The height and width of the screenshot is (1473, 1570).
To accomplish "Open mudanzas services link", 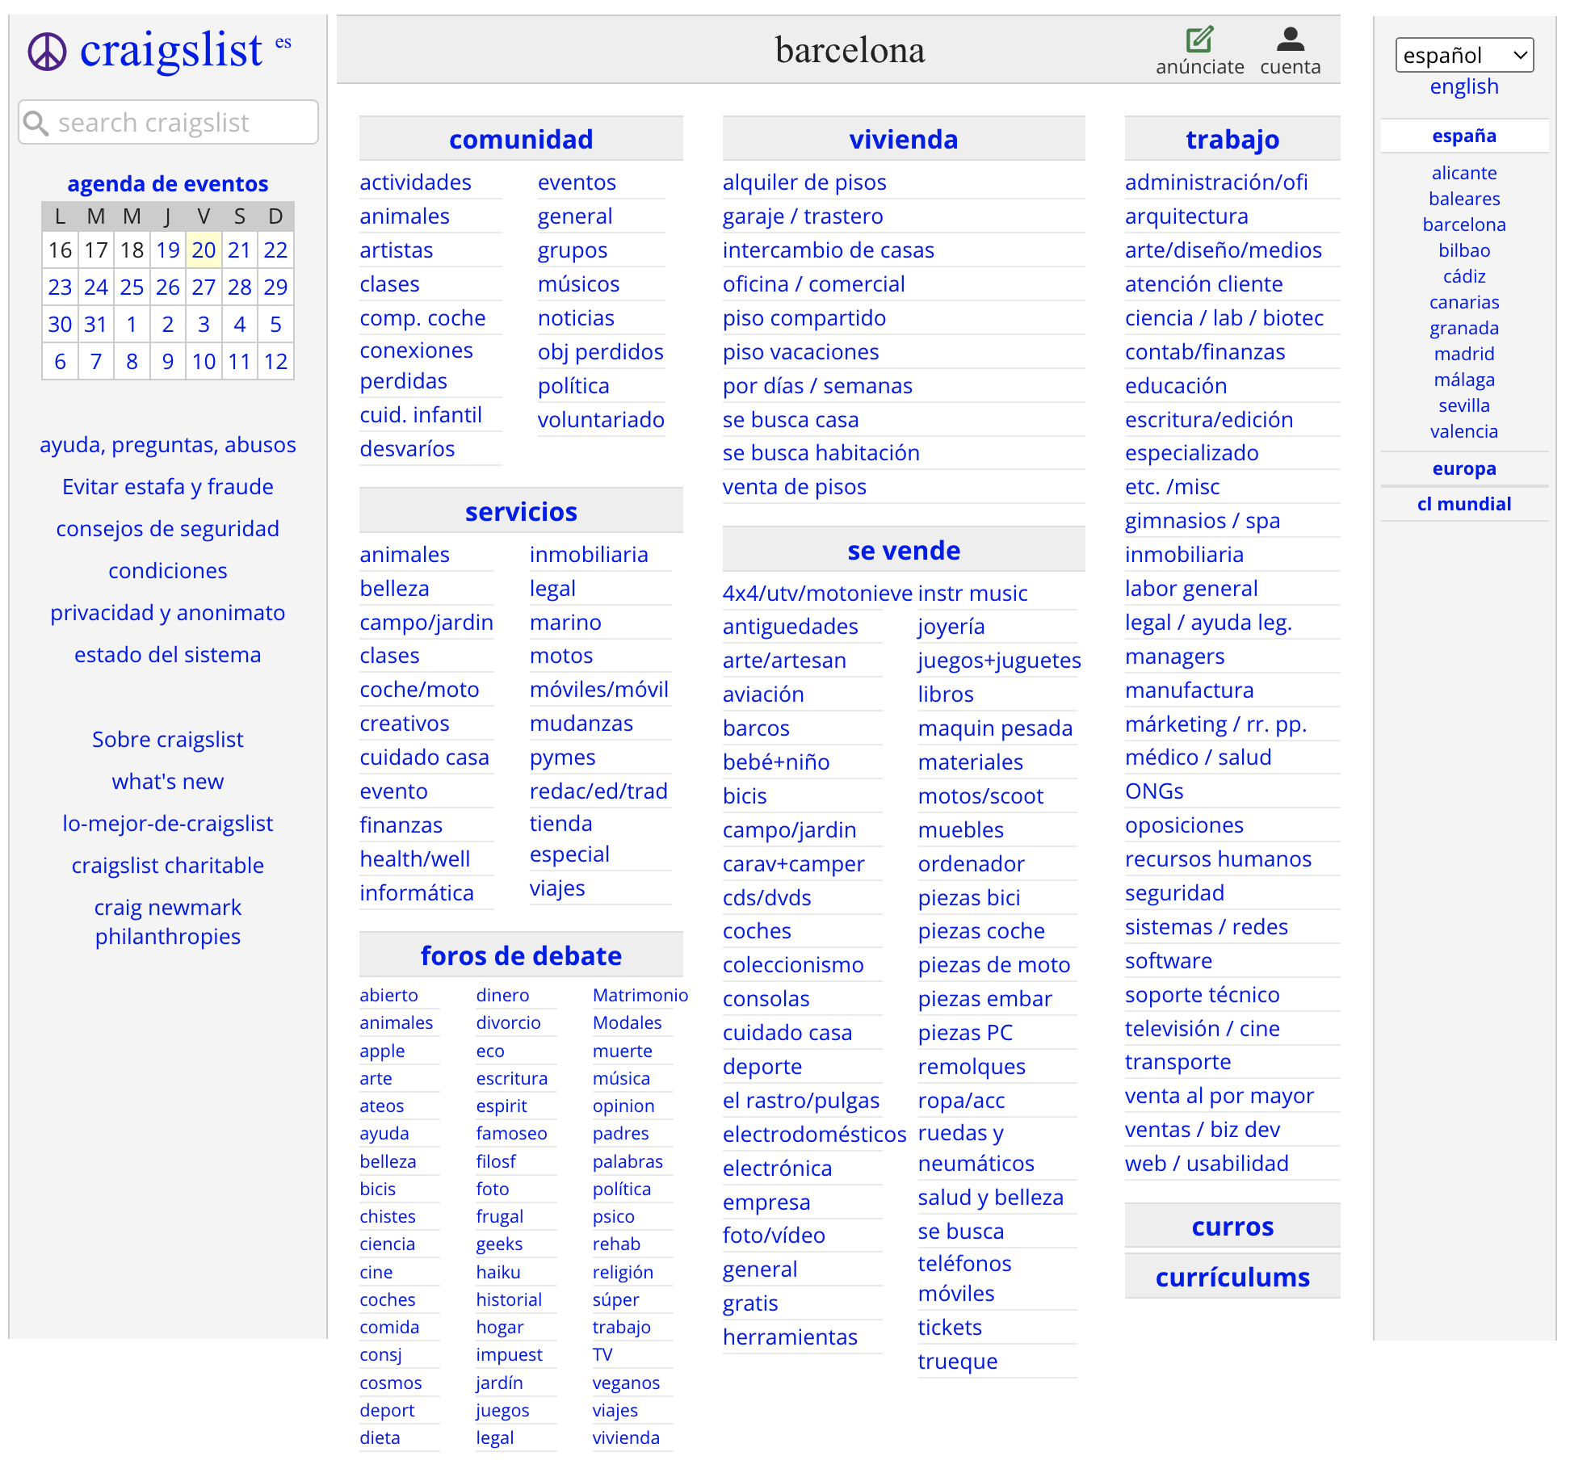I will 581,724.
